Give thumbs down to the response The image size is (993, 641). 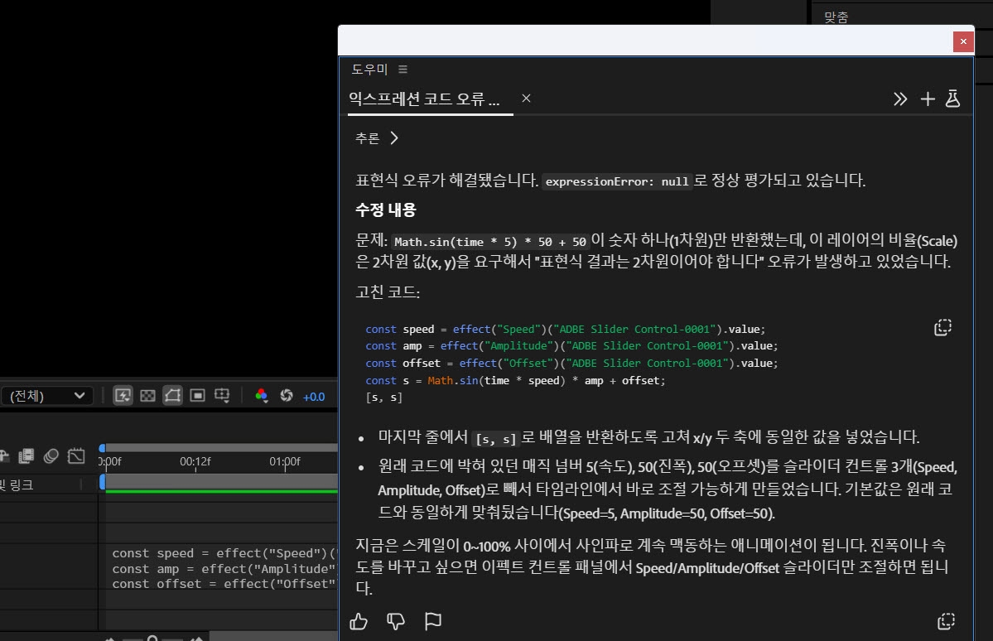pos(396,621)
